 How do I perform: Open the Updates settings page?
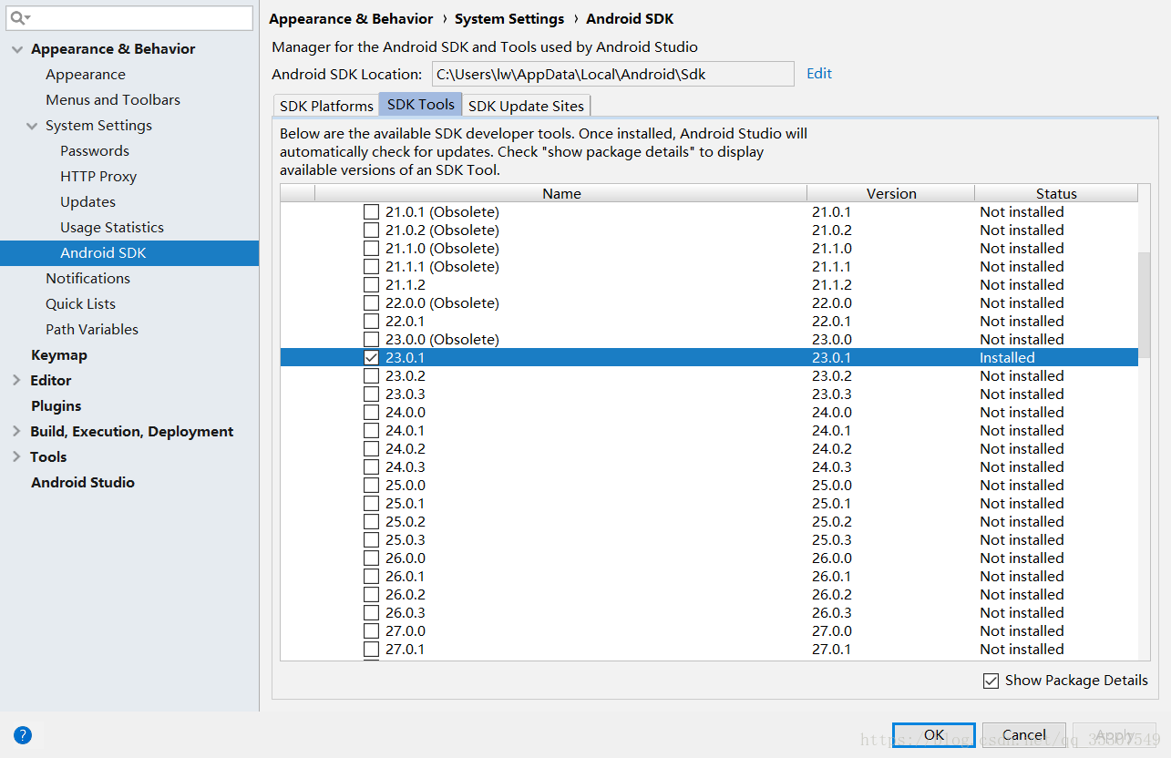pos(87,202)
